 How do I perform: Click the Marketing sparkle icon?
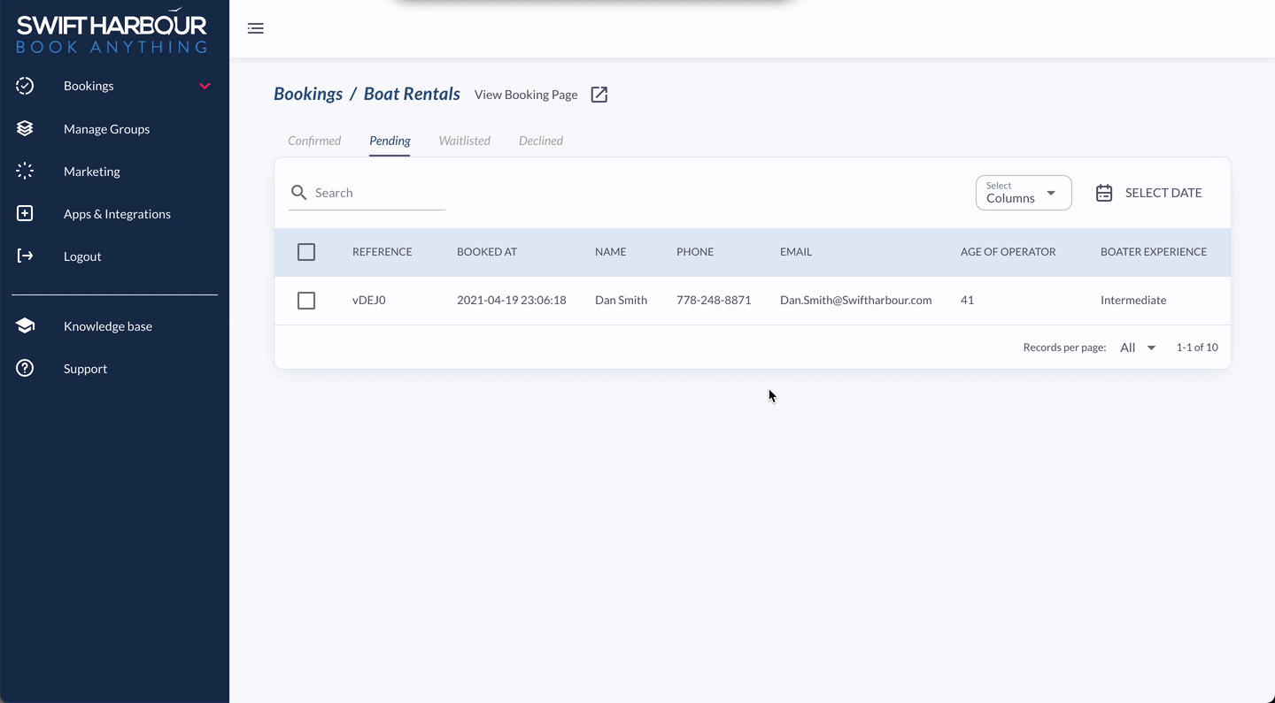[25, 172]
